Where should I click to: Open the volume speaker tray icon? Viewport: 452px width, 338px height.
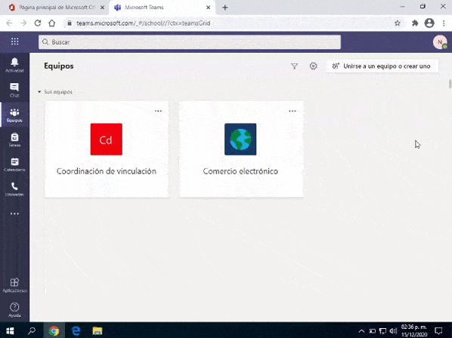(393, 331)
